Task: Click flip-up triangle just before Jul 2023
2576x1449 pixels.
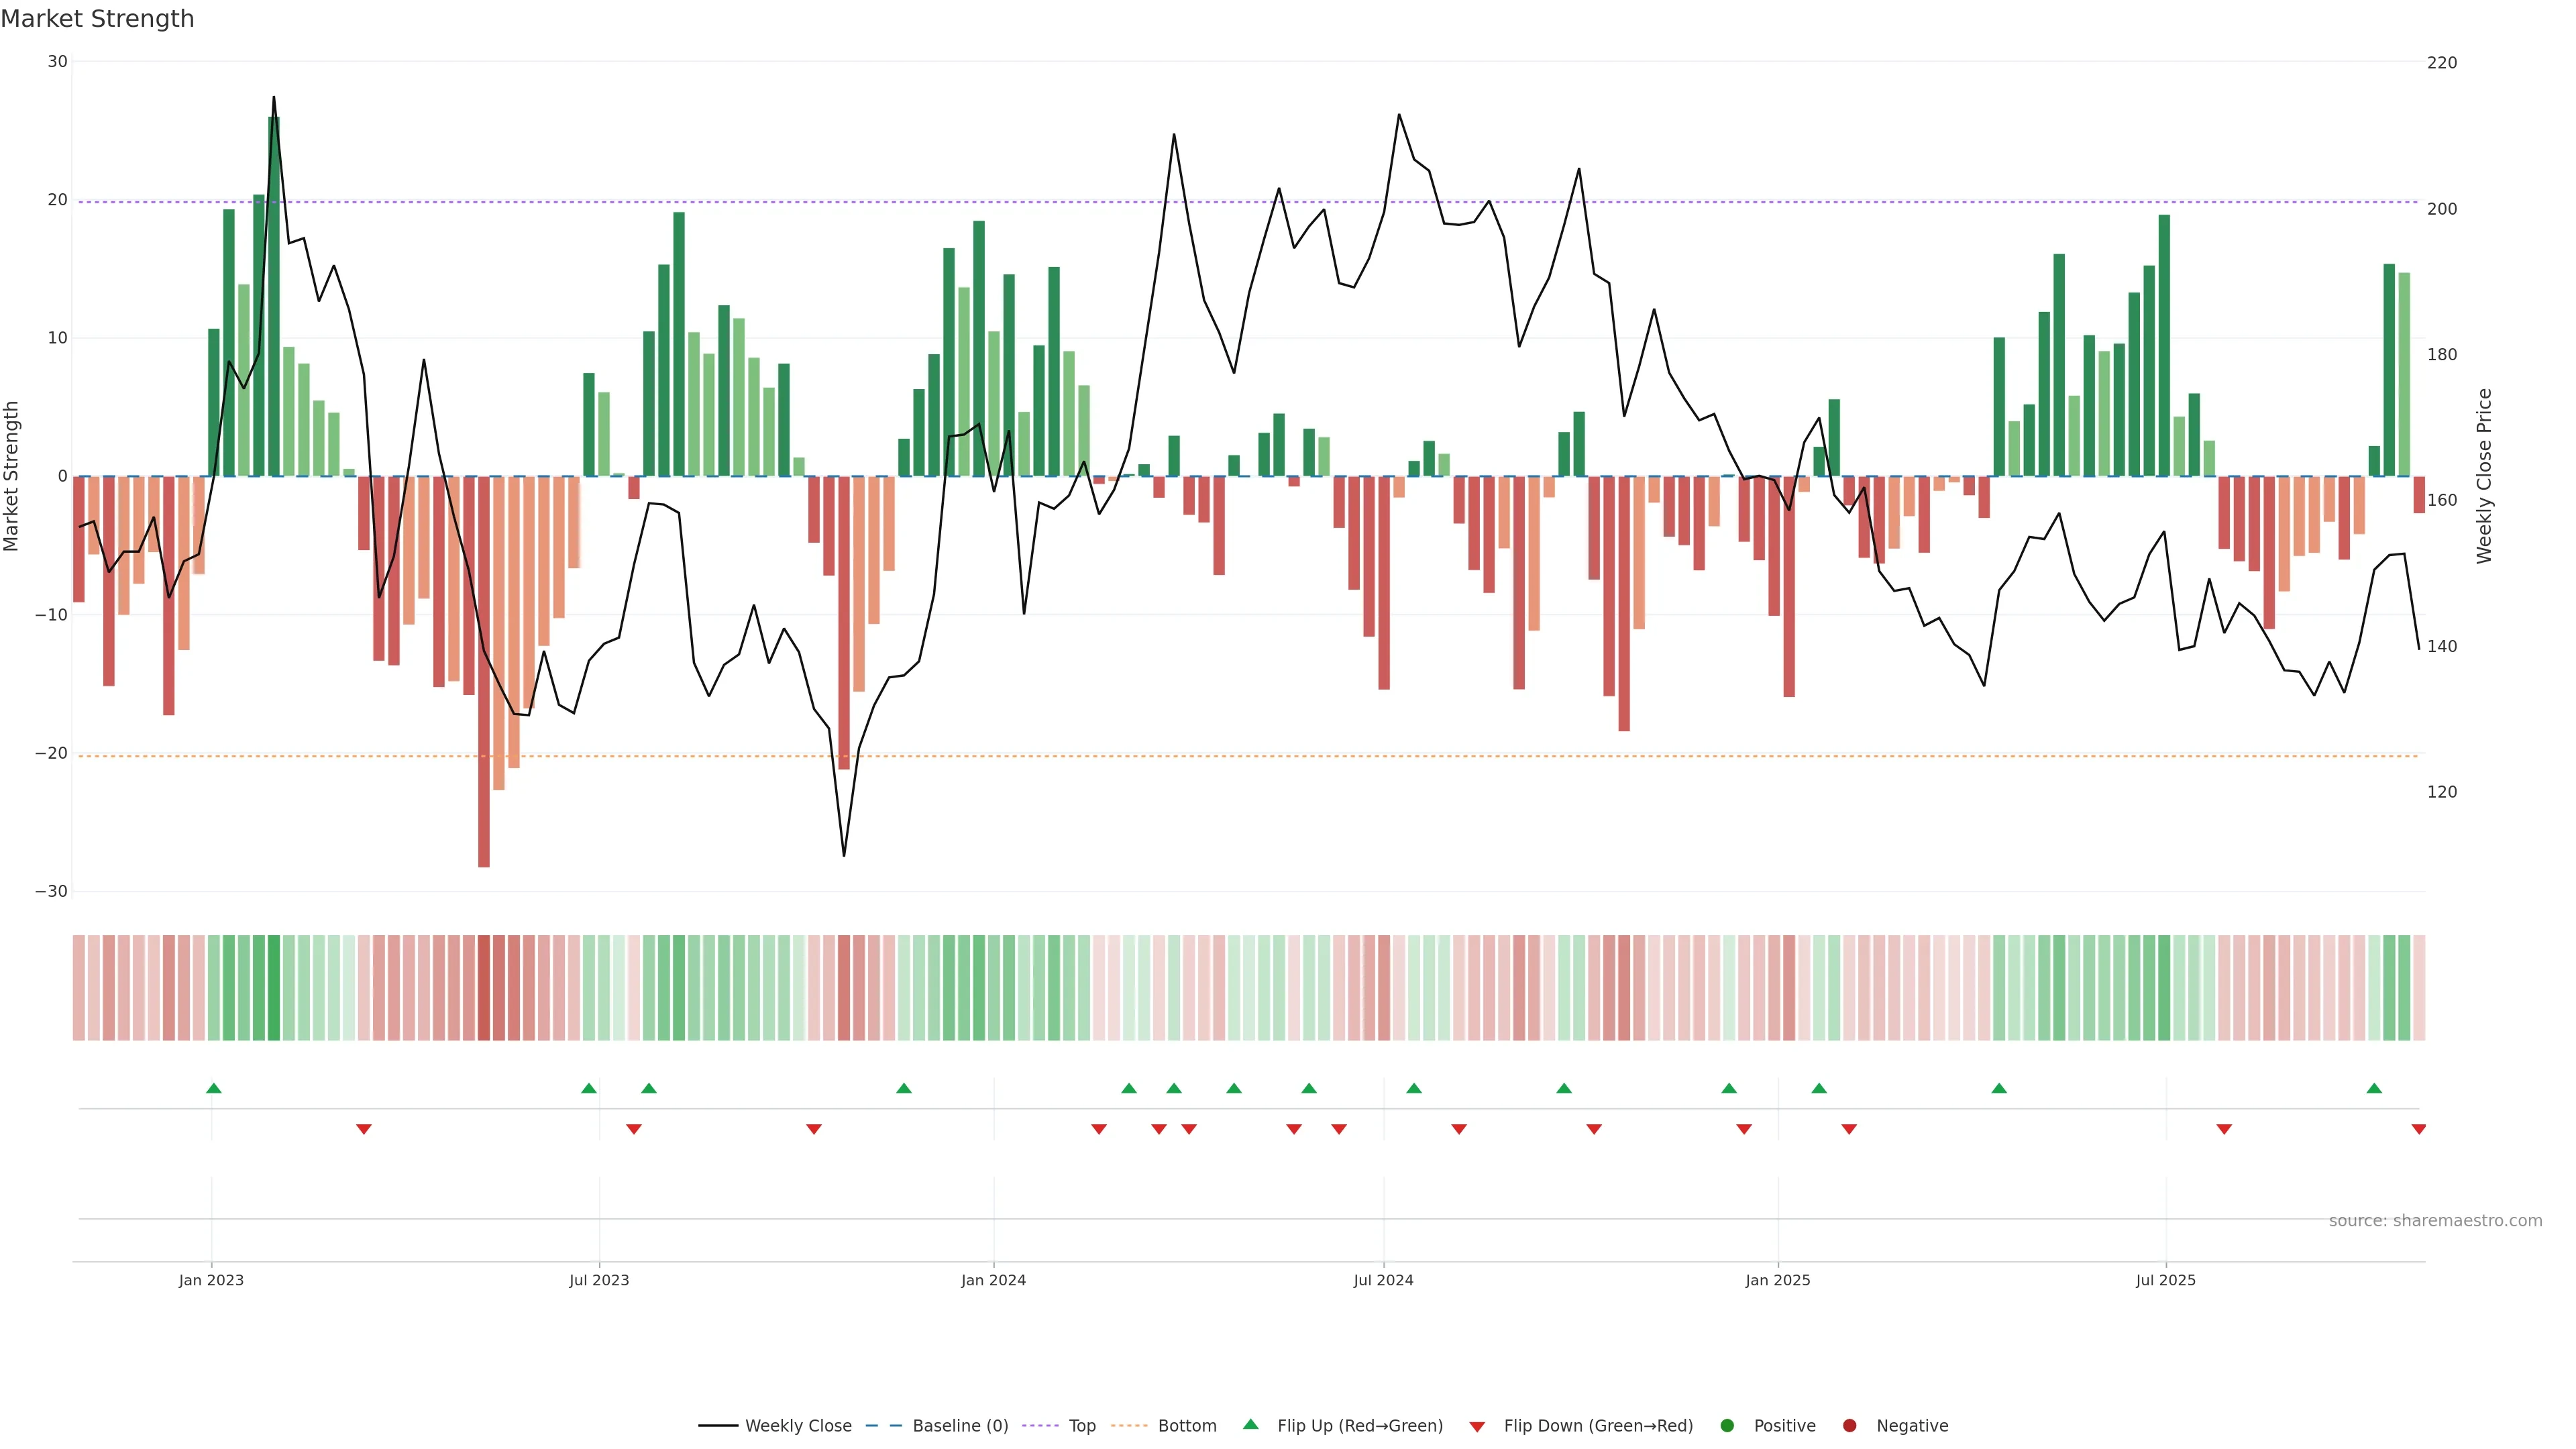Action: click(x=588, y=1088)
